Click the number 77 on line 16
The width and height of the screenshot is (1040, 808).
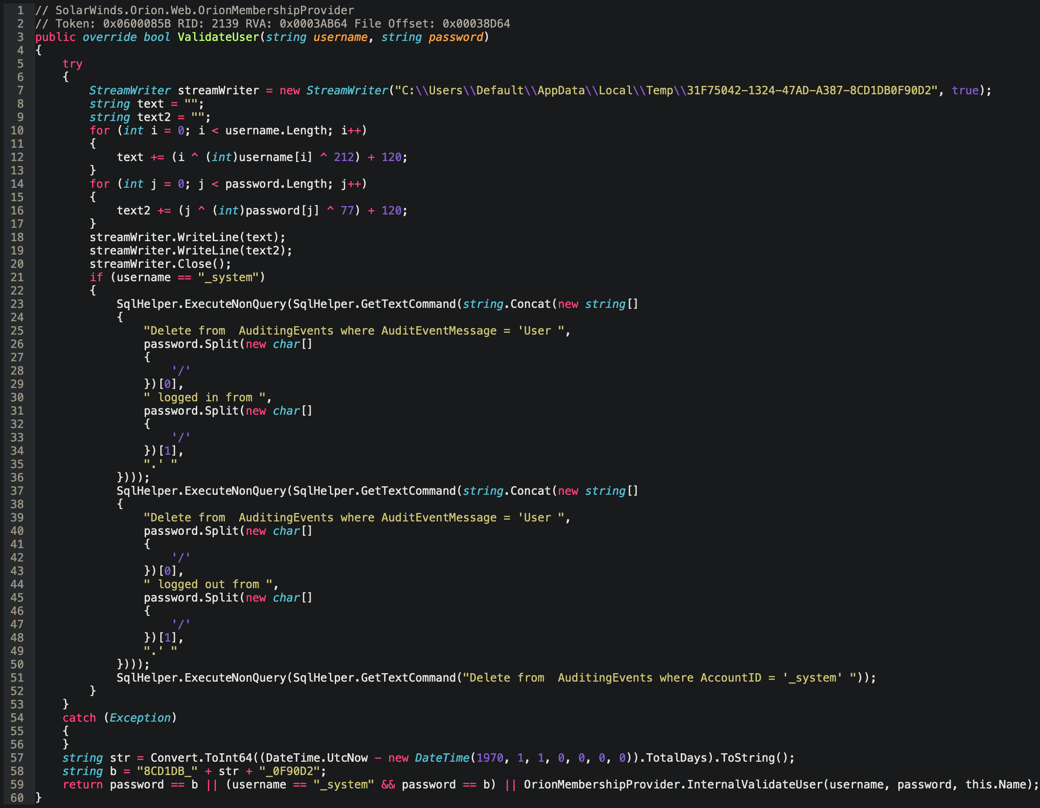tap(347, 210)
